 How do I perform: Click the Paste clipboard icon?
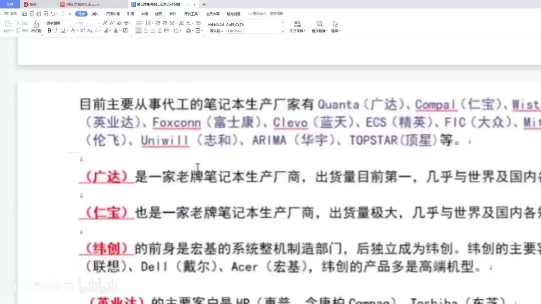pyautogui.click(x=8, y=24)
